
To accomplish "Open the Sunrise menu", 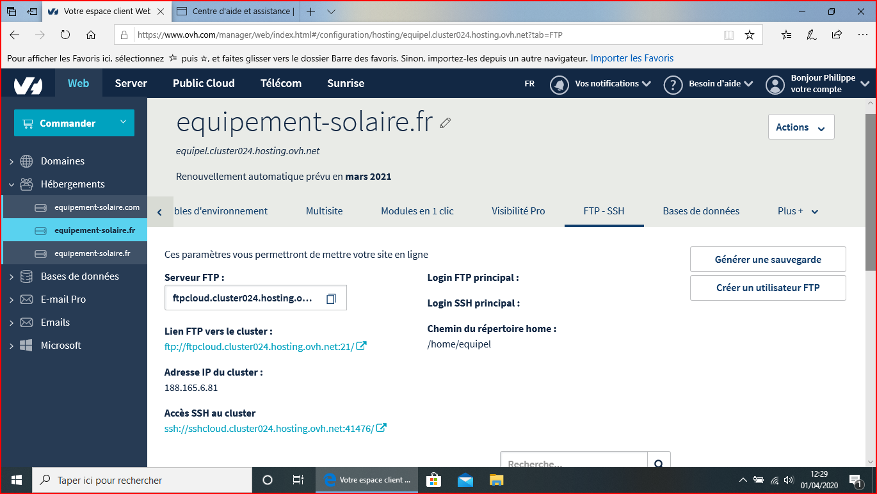I will [346, 83].
